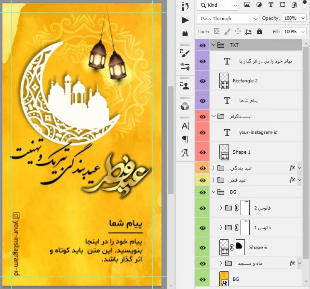
Task: Filter layers by type layers icon
Action: [x=270, y=5]
